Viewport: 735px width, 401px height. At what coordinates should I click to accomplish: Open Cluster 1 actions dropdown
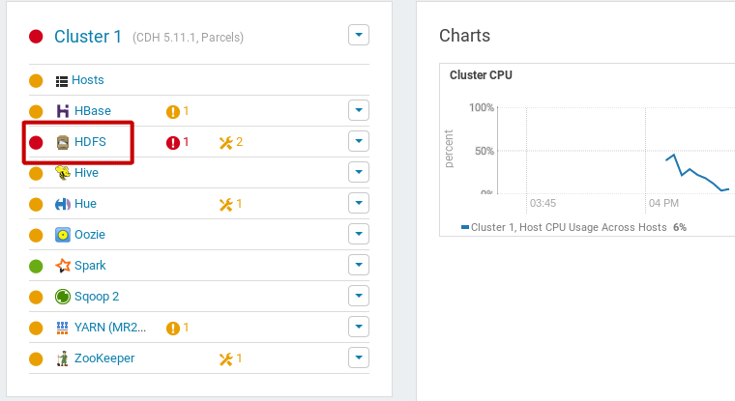(x=359, y=36)
